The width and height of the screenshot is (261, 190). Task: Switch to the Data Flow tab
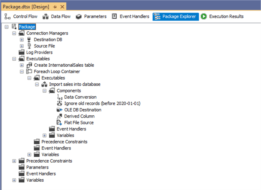click(57, 16)
